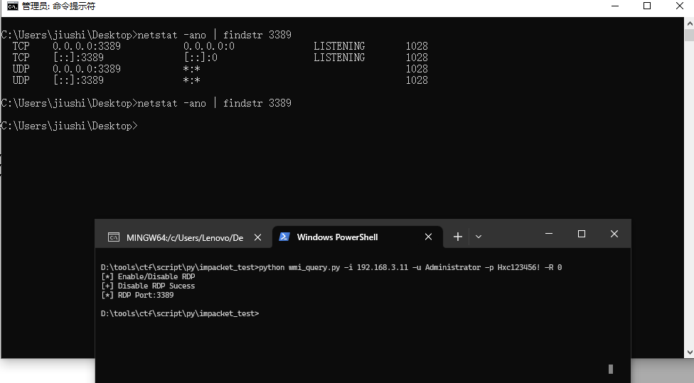Click the empty C:\Users\jiushi\Desktop> prompt line

(69, 126)
